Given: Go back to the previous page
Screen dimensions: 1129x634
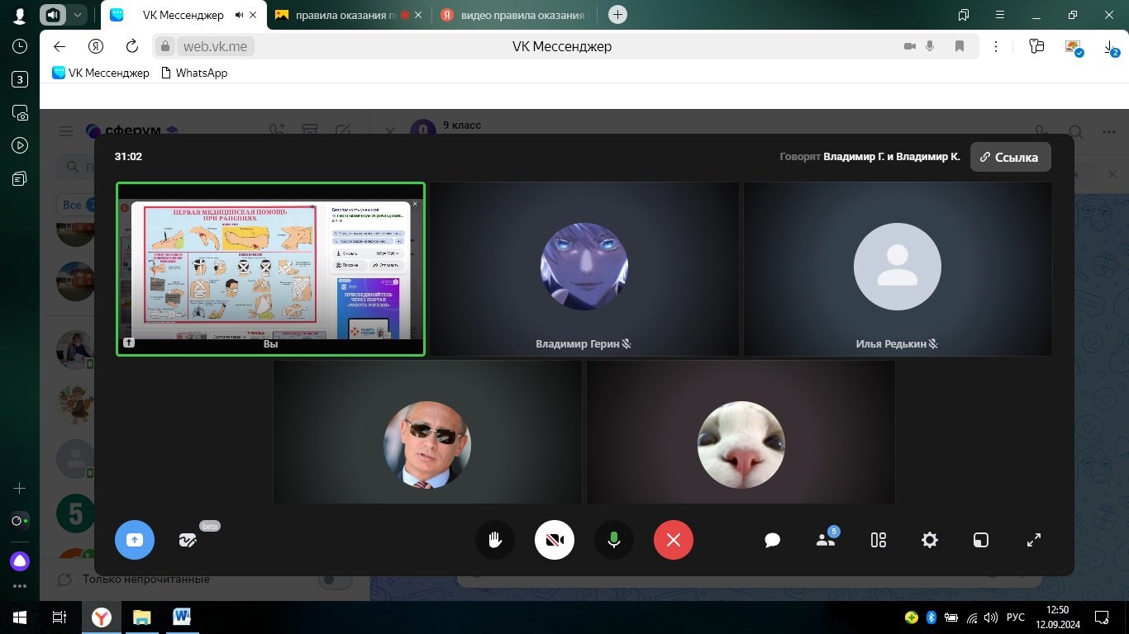Looking at the screenshot, I should coord(59,46).
